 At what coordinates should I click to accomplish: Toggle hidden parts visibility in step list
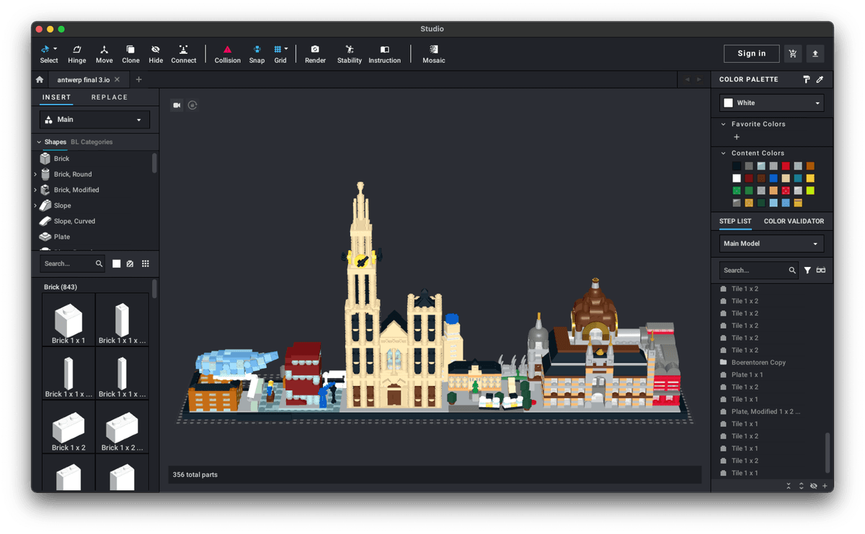tap(814, 486)
